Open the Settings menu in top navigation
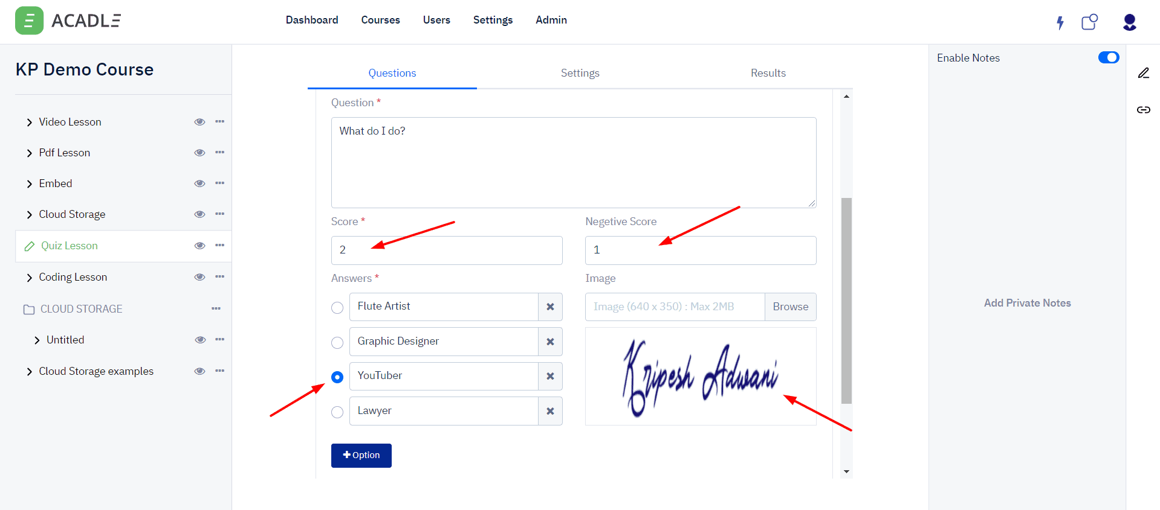The image size is (1160, 510). pos(493,20)
